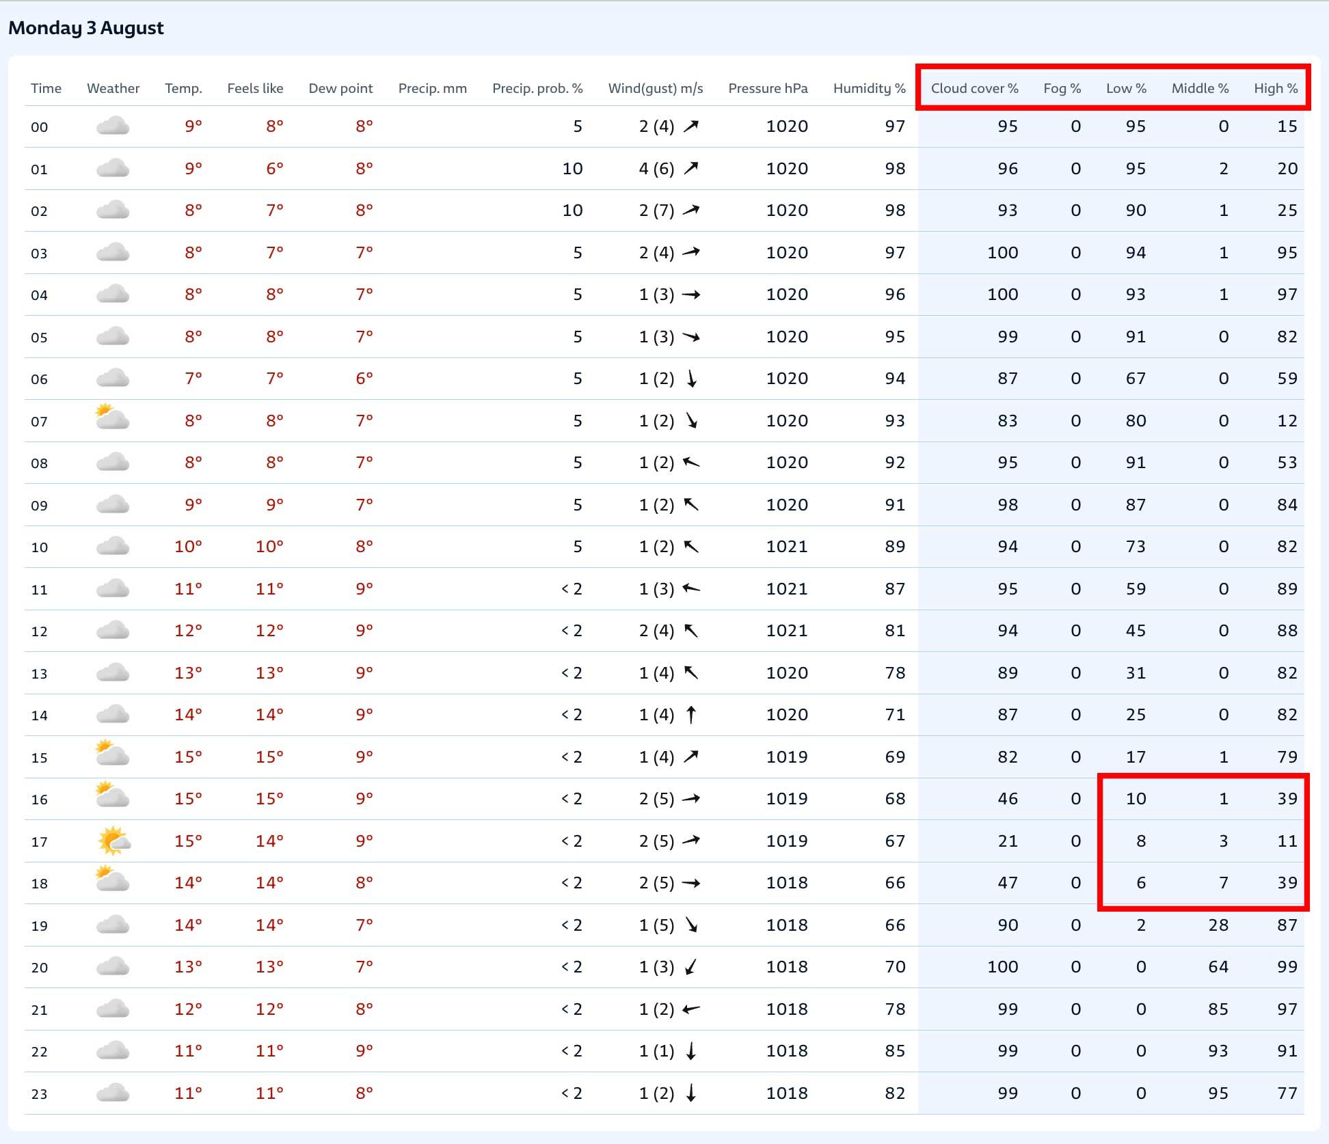Click cloud cover value 46 at hour 16

(1008, 799)
